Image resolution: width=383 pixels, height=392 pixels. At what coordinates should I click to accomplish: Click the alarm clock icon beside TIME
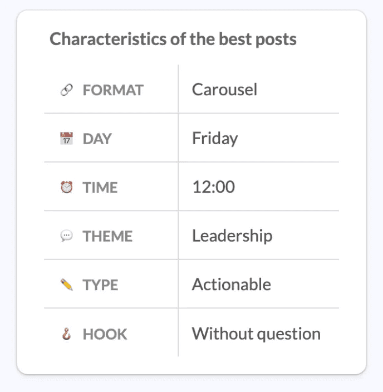[x=66, y=187]
